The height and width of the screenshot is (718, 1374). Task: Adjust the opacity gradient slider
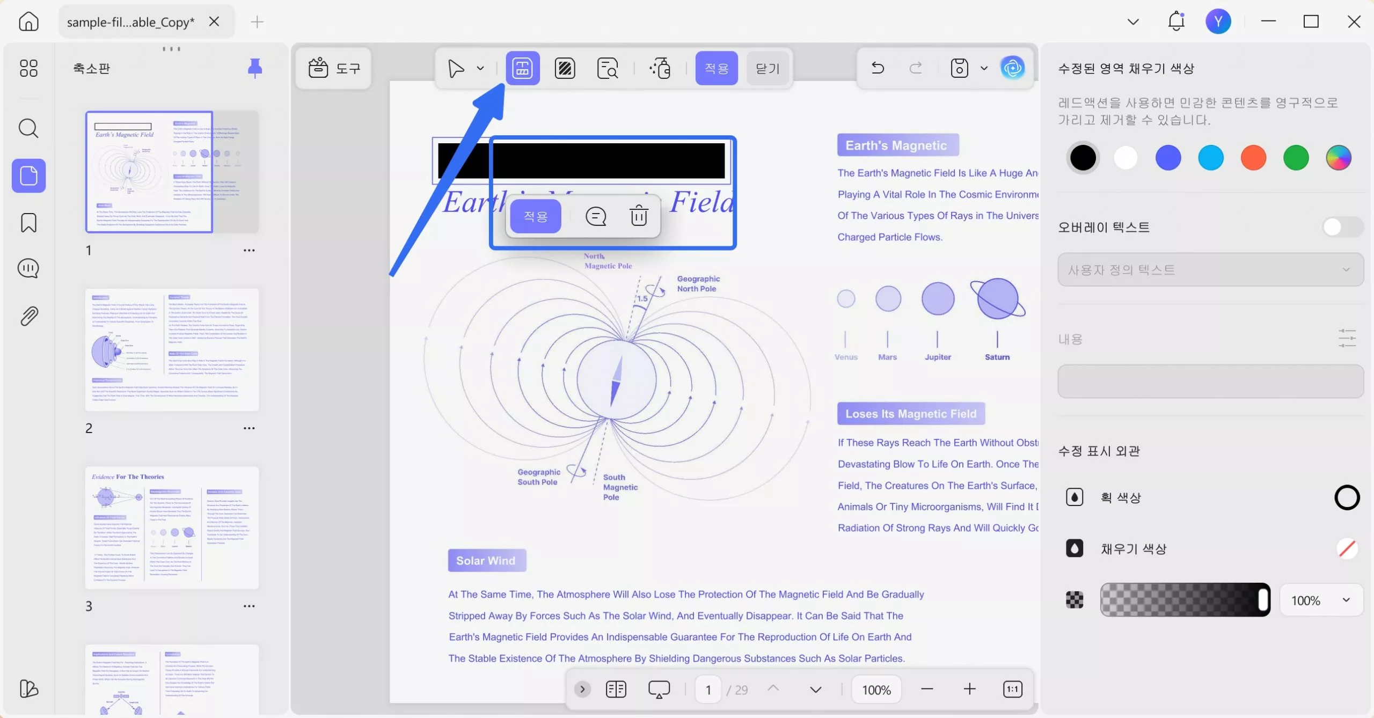pyautogui.click(x=1185, y=600)
